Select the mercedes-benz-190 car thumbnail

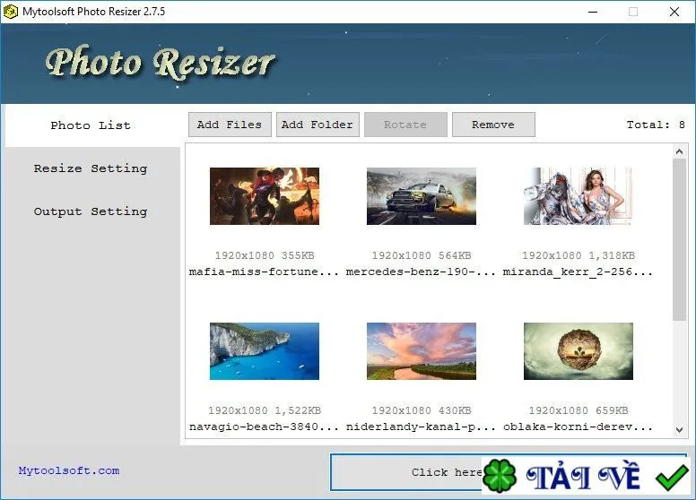coord(422,196)
